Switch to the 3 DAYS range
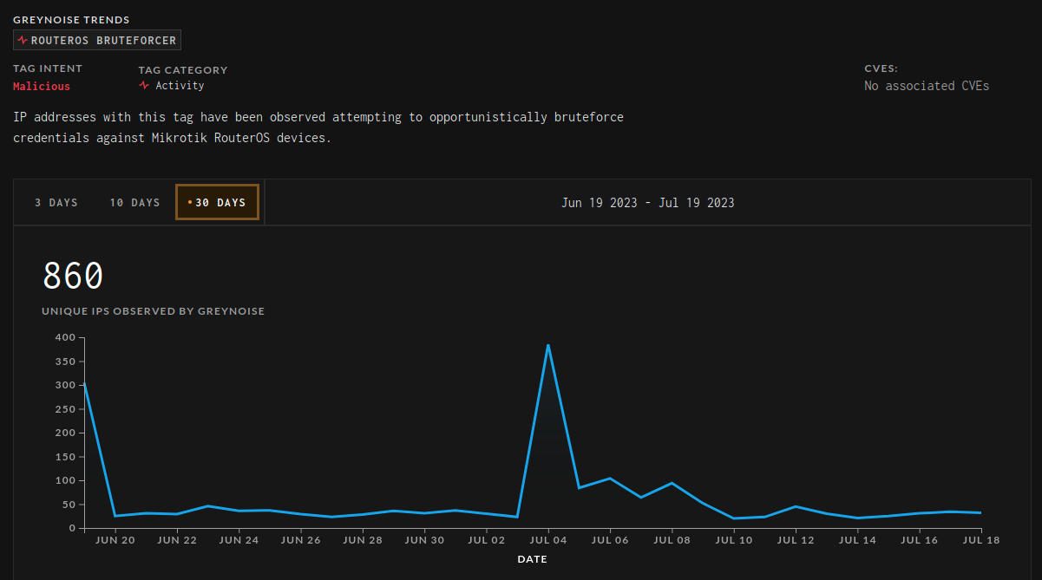 56,203
